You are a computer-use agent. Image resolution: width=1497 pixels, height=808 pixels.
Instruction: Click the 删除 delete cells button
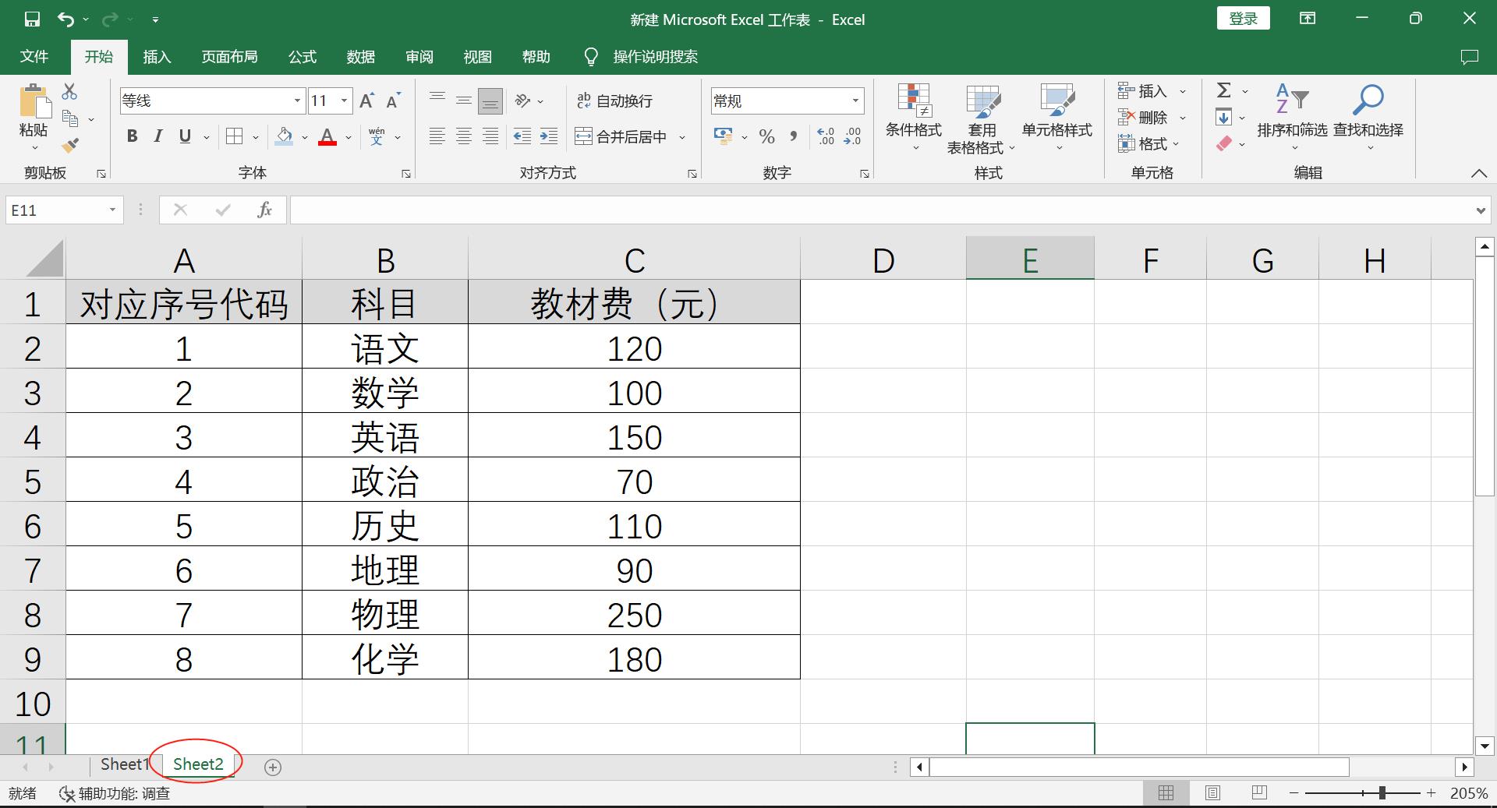click(x=1144, y=118)
